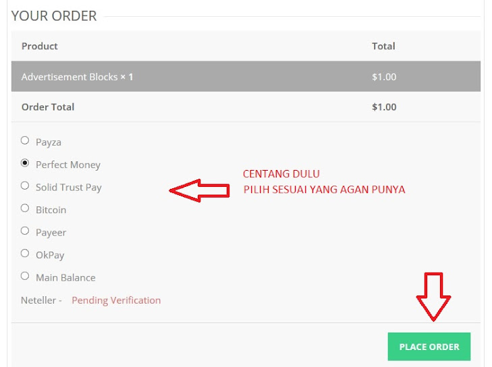
Task: Open the Pending Verification link
Action: (x=116, y=300)
